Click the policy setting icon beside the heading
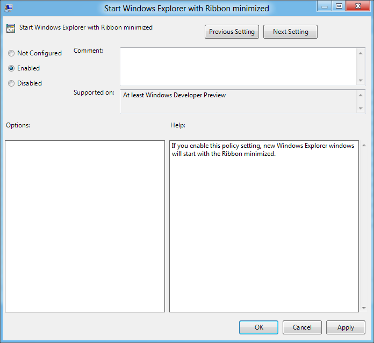 [11, 28]
